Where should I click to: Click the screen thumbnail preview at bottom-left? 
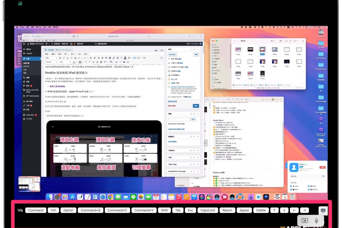click(x=29, y=184)
